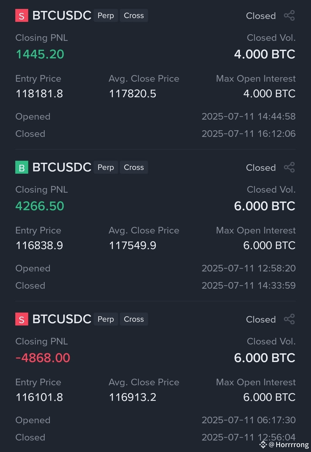
Task: Select Perp tag on the third BTCUSDC entry
Action: (x=106, y=319)
